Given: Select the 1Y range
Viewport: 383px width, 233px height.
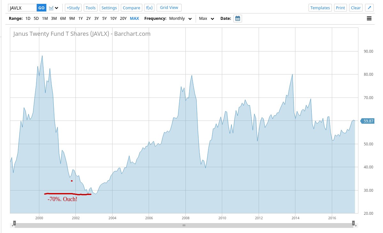Looking at the screenshot, I should [80, 18].
